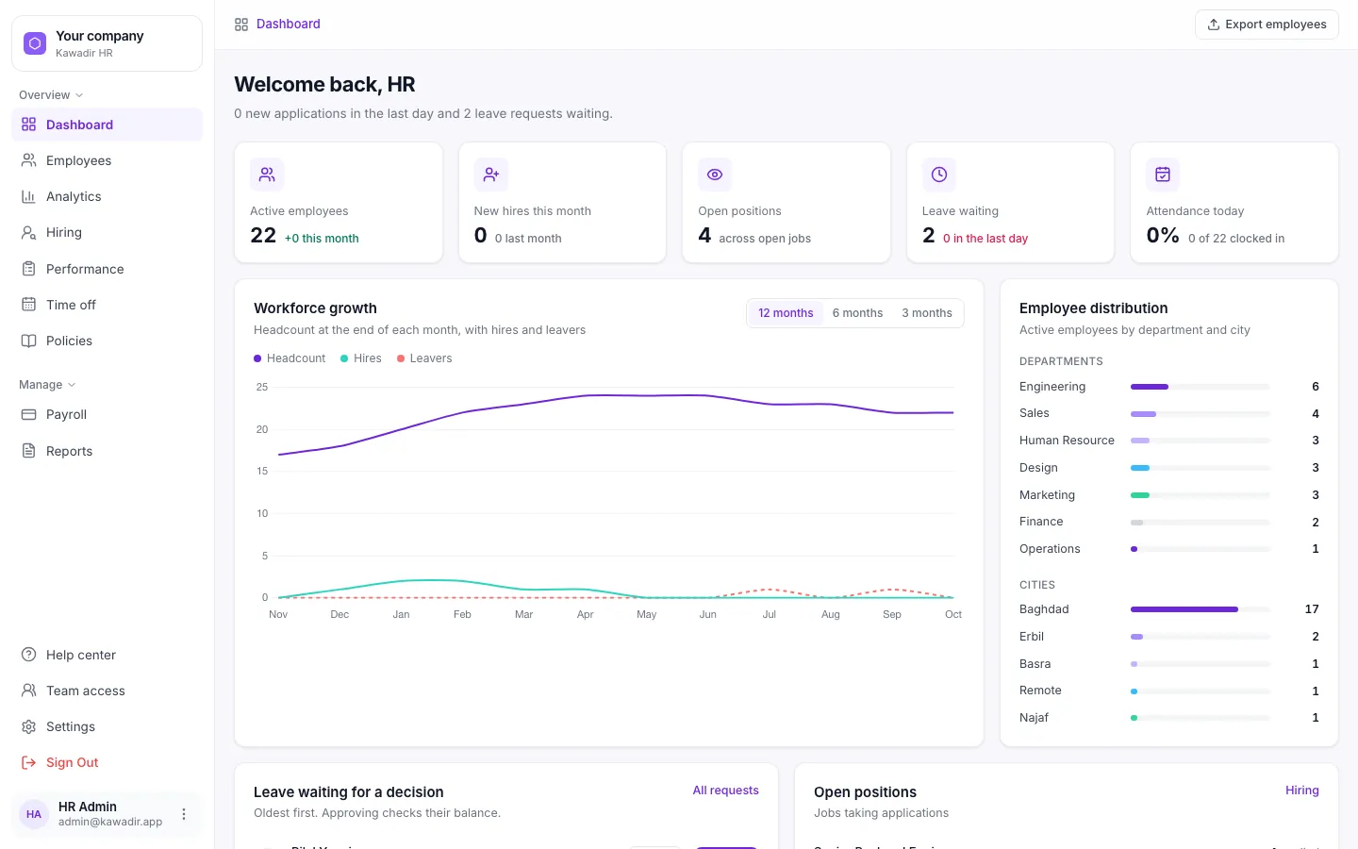The width and height of the screenshot is (1358, 849).
Task: Click the Export employees button
Action: click(1267, 25)
